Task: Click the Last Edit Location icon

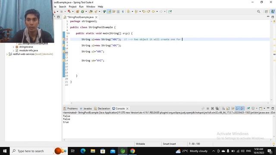Action: tap(144, 12)
